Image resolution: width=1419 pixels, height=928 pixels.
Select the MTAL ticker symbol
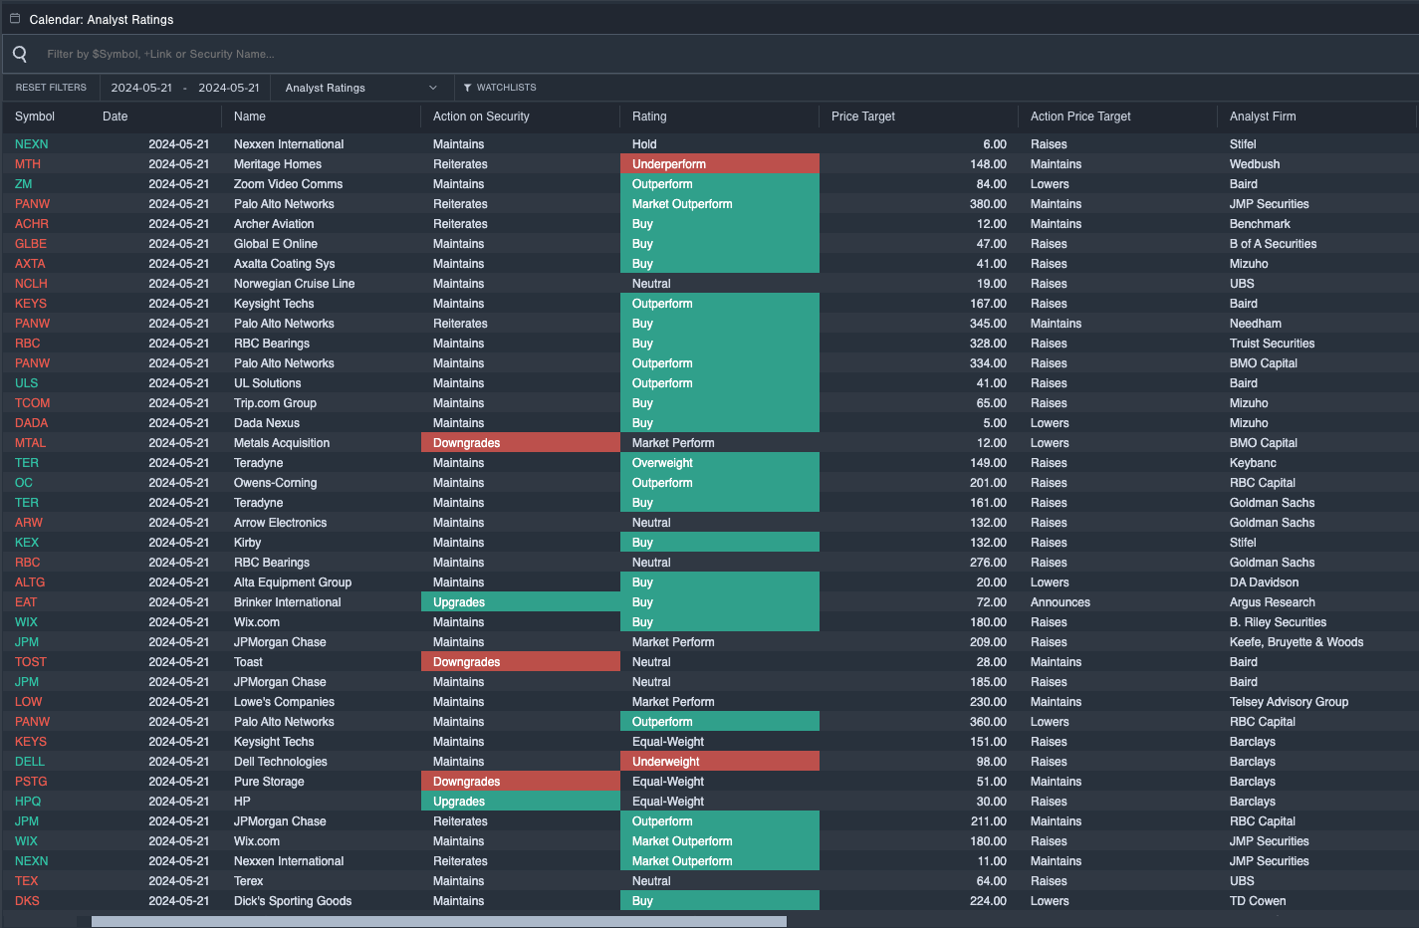pos(30,443)
